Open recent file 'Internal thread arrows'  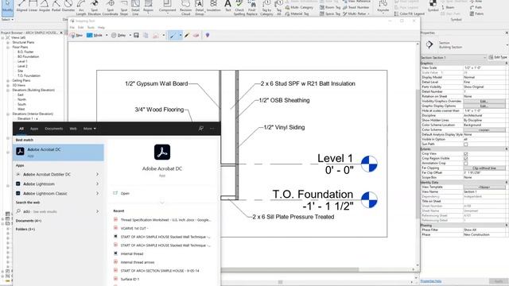138,262
